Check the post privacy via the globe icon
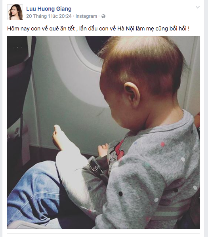 [103, 16]
